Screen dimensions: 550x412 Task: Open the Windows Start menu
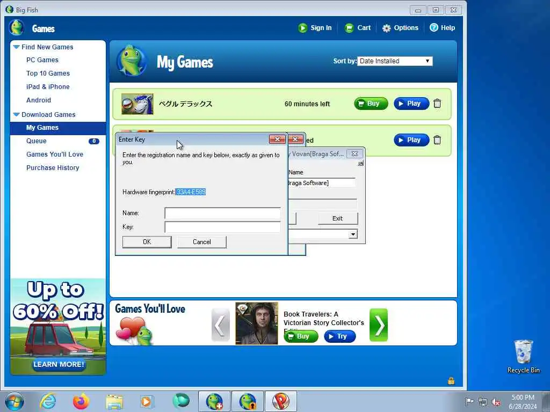tap(15, 401)
